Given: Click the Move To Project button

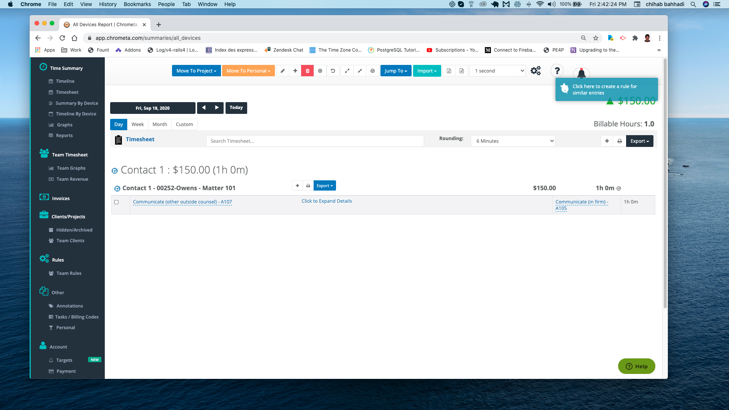Looking at the screenshot, I should [x=196, y=71].
